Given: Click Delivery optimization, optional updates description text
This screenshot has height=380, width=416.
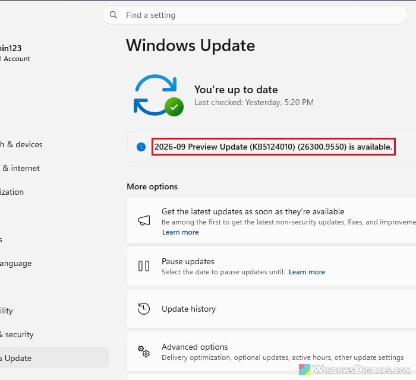Looking at the screenshot, I should (282, 357).
